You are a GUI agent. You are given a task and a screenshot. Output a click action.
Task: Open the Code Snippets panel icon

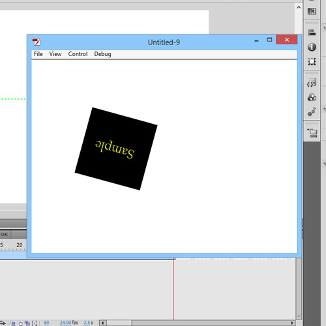coord(312,83)
